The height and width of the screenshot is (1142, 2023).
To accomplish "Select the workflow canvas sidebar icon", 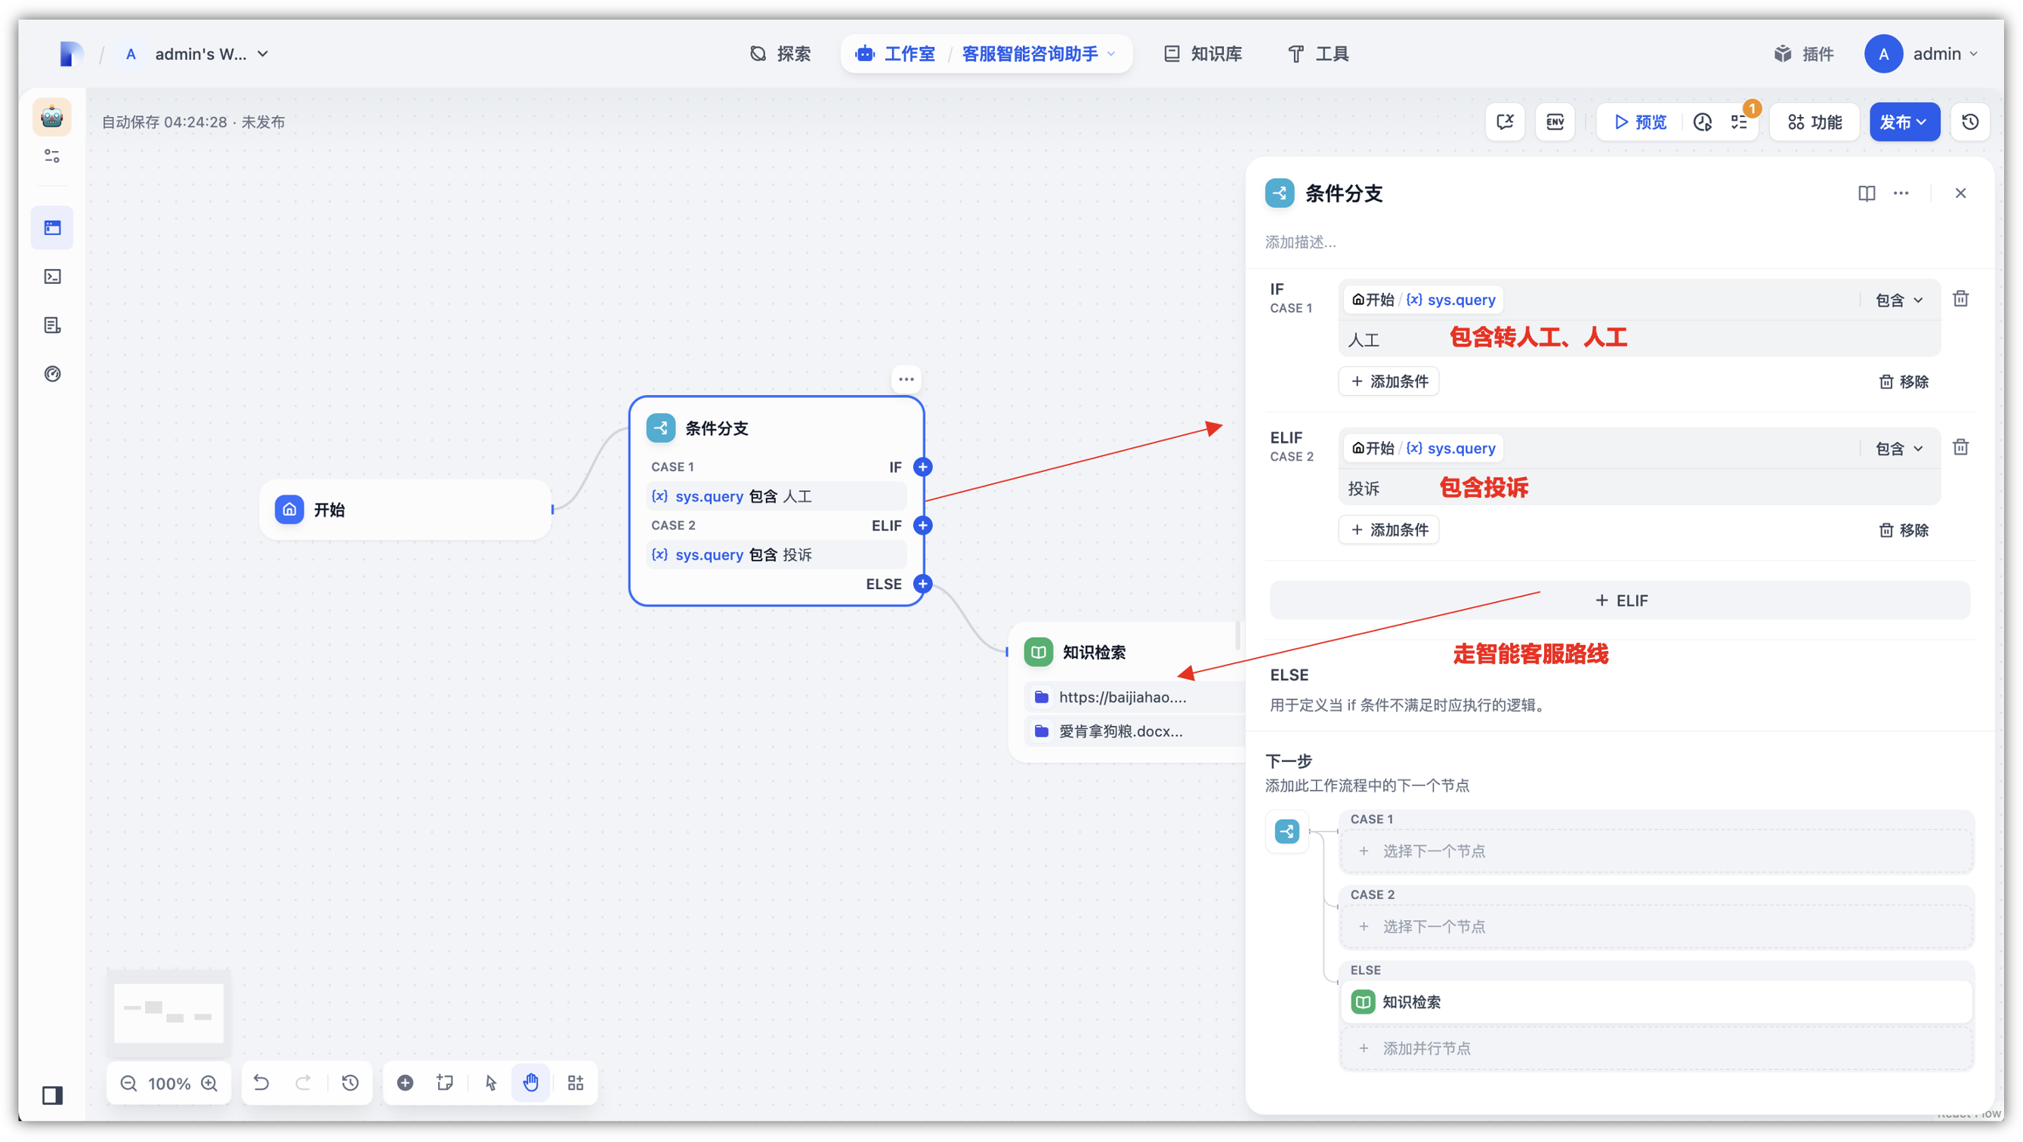I will (52, 228).
